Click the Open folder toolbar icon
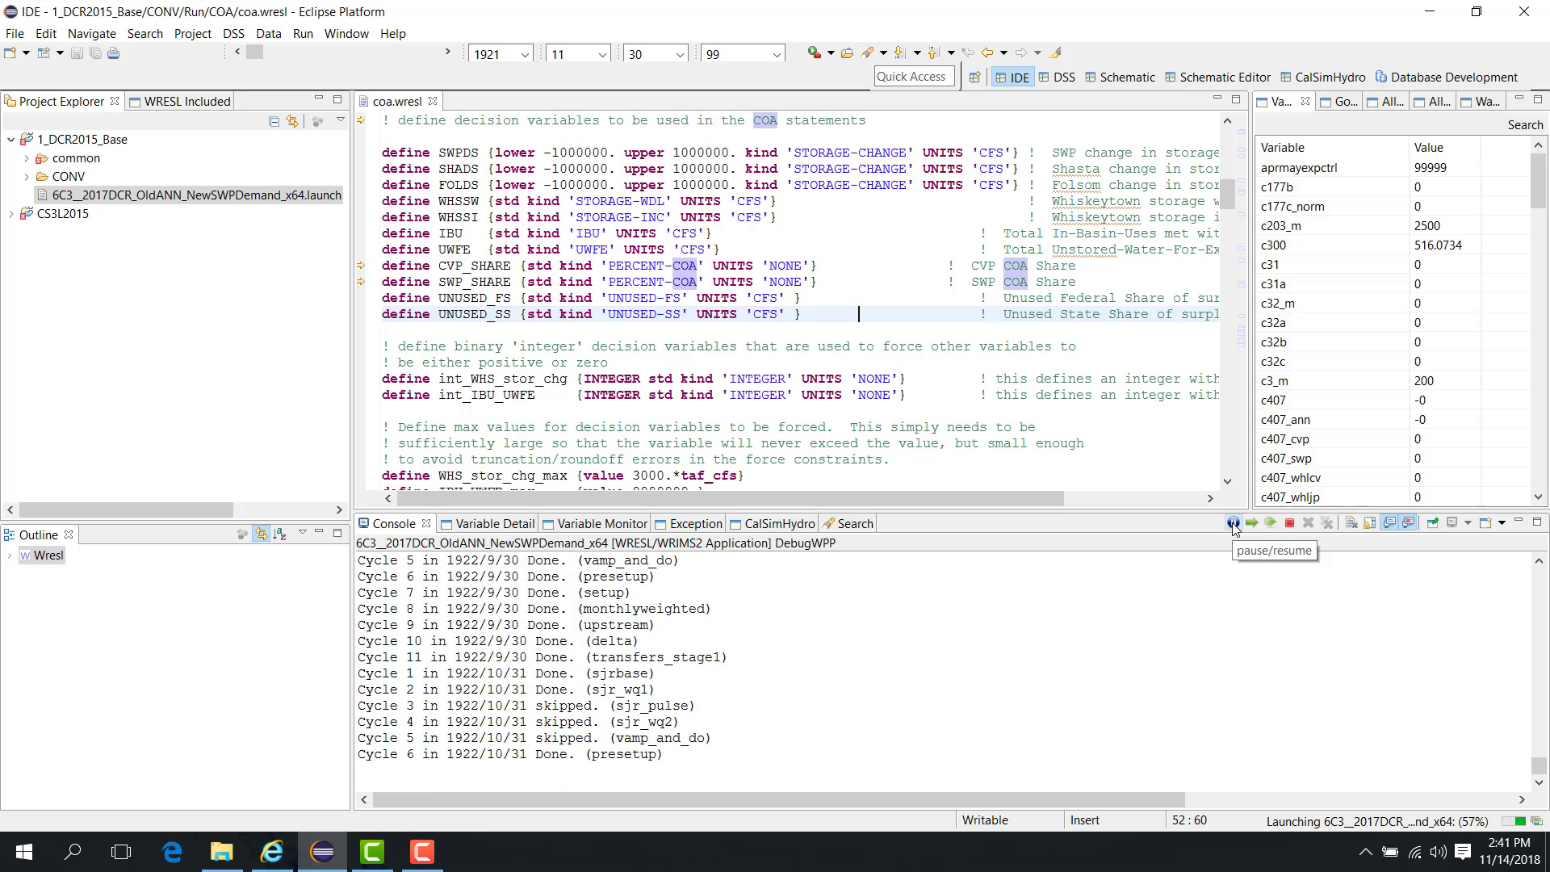Image resolution: width=1550 pixels, height=872 pixels. tap(847, 53)
